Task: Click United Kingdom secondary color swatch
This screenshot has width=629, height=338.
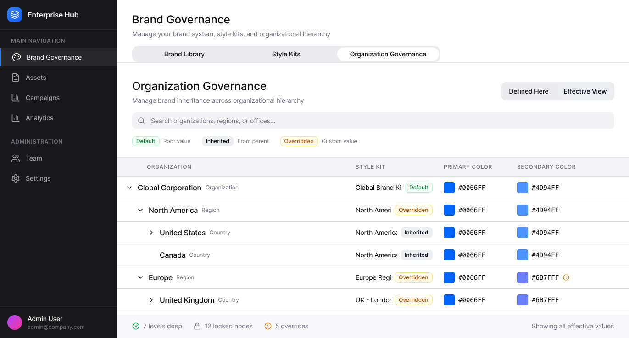Action: pyautogui.click(x=523, y=300)
